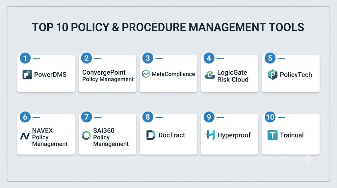Viewport: 337px width, 188px height.
Task: Click the Trainual name text
Action: (292, 135)
